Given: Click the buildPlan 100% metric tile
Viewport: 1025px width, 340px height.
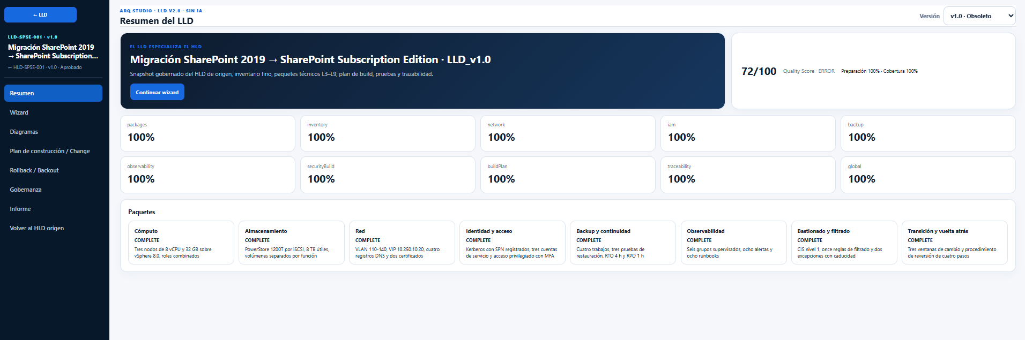Looking at the screenshot, I should (x=568, y=175).
